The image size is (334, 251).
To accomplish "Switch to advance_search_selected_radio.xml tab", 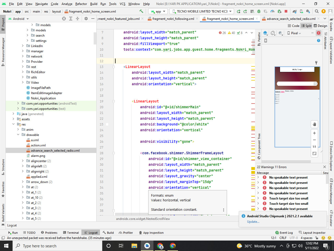I will pos(291,19).
